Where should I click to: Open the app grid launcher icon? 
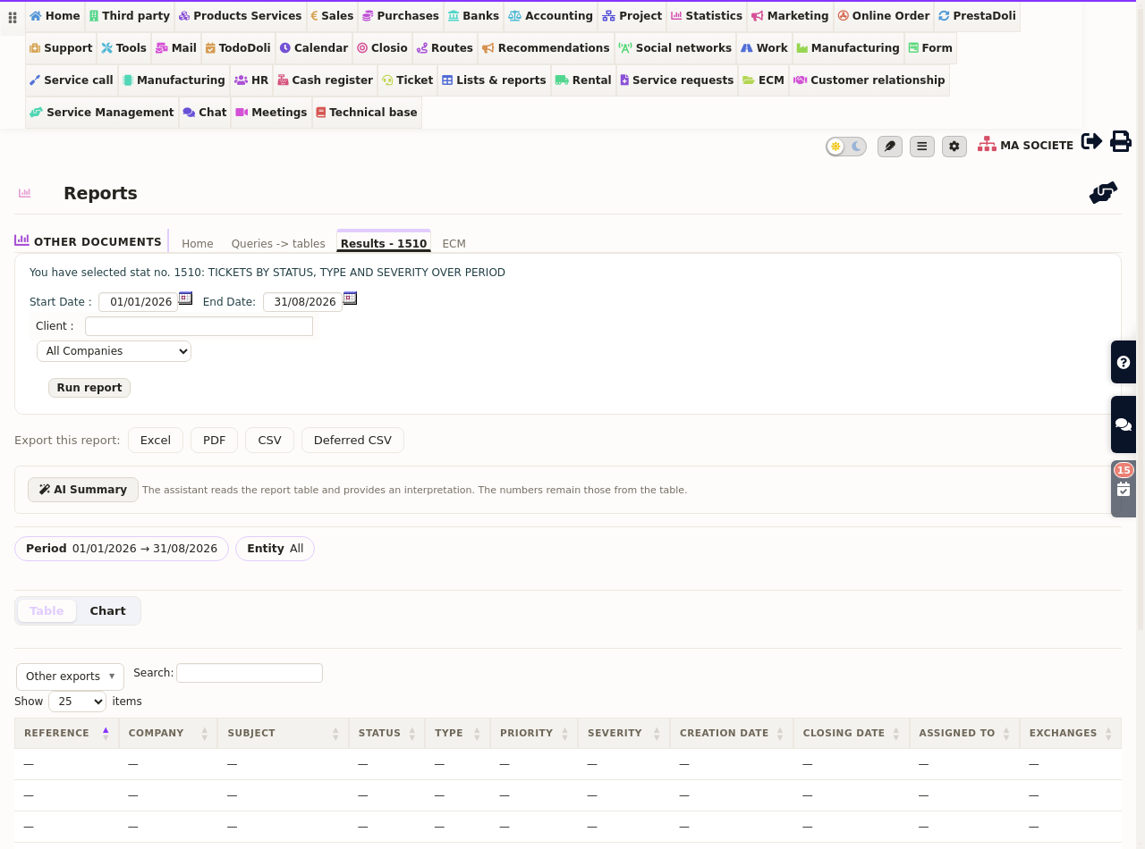[13, 18]
